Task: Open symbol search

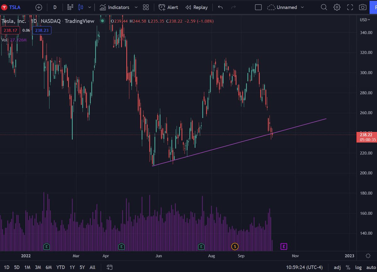Action: (324, 7)
